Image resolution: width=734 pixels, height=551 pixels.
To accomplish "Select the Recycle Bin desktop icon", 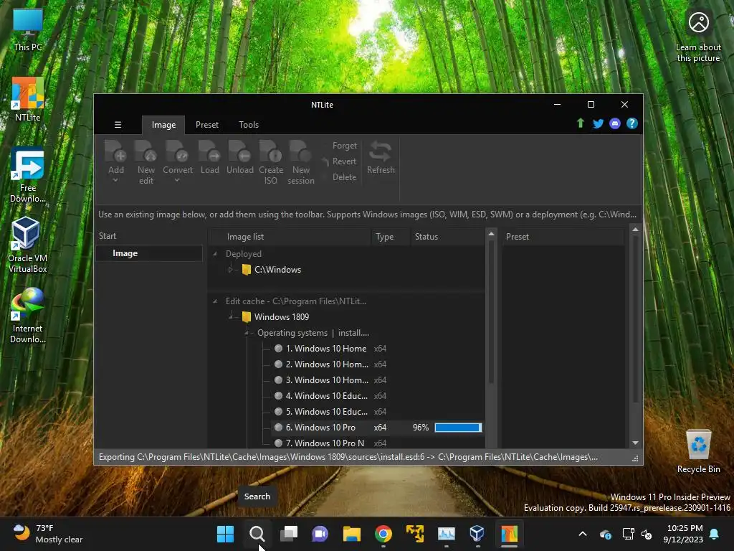I will click(x=698, y=451).
